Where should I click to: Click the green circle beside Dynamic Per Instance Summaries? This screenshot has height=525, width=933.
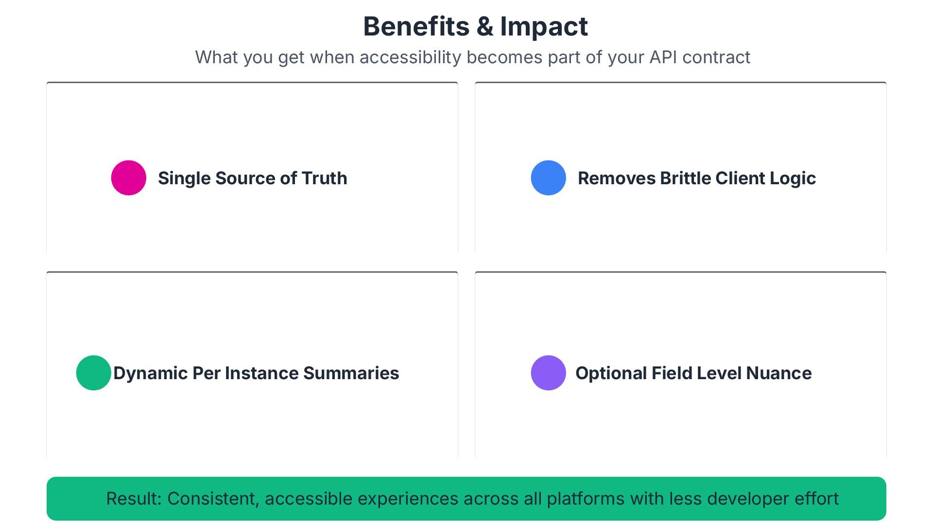click(94, 373)
